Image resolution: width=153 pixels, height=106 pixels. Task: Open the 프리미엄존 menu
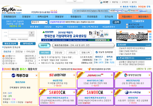[x=92, y=17]
